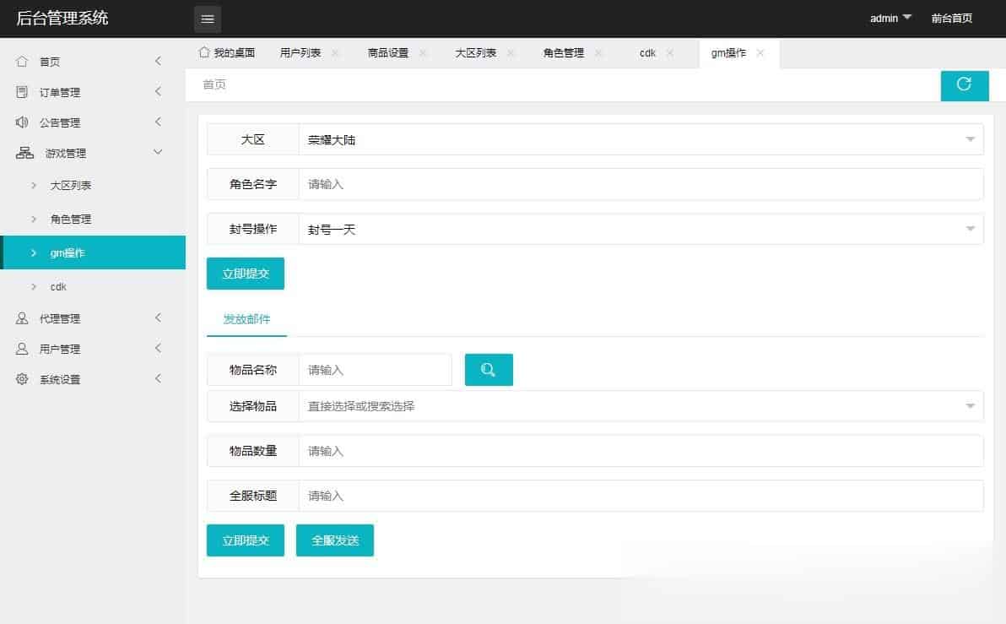
Task: Expand the 用户管理 chevron
Action: pos(158,348)
